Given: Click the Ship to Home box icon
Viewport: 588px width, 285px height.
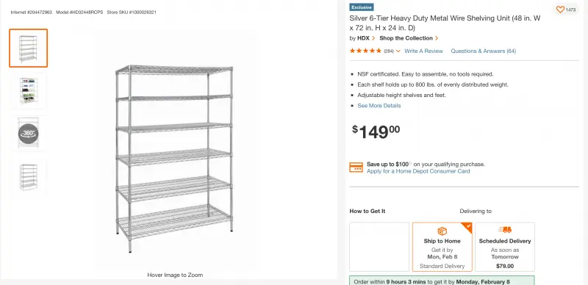Looking at the screenshot, I should coord(442,231).
